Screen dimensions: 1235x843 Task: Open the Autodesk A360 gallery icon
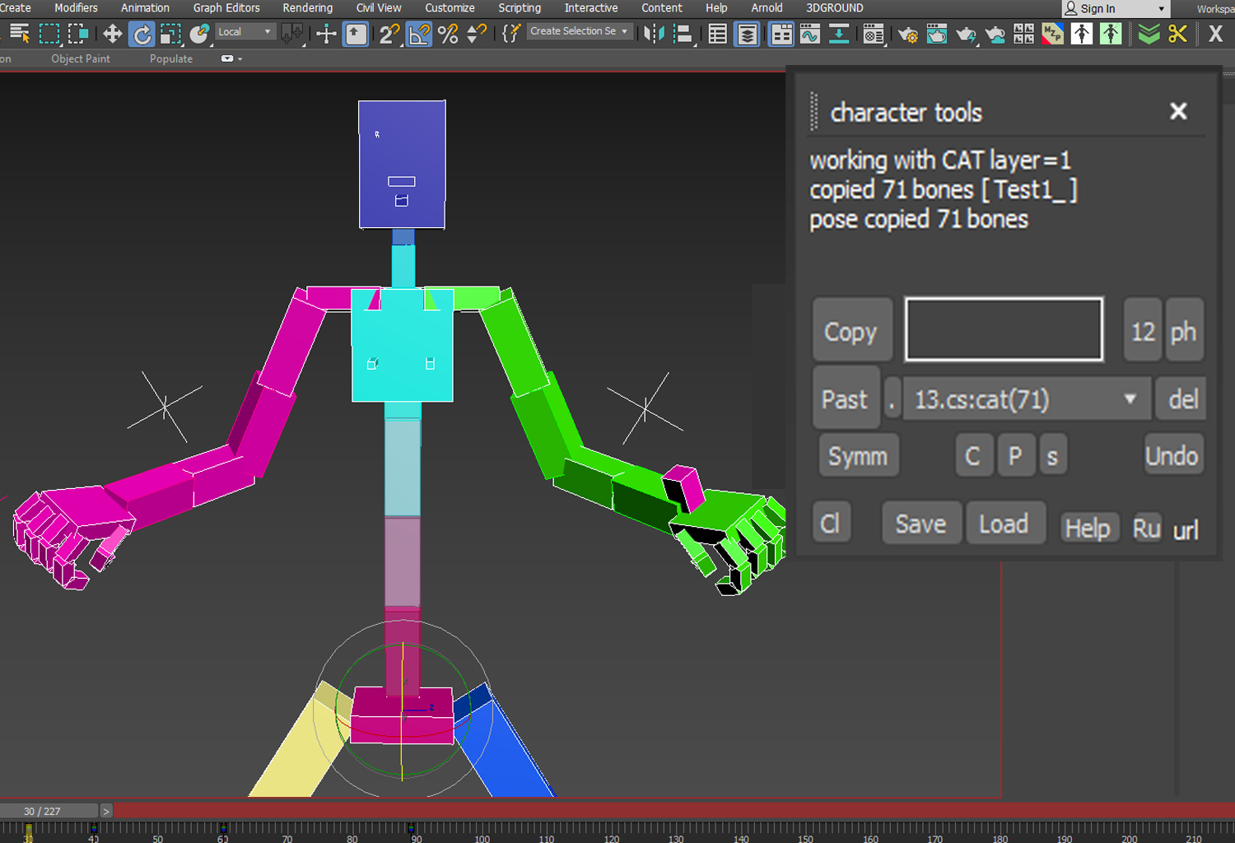(x=1023, y=34)
